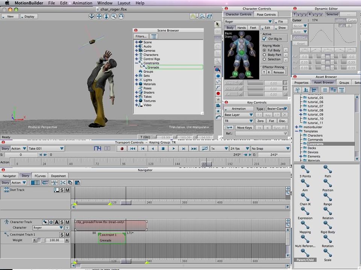Click the Constraint 1 Grenade clip on timeline
The width and height of the screenshot is (361, 270).
point(112,238)
